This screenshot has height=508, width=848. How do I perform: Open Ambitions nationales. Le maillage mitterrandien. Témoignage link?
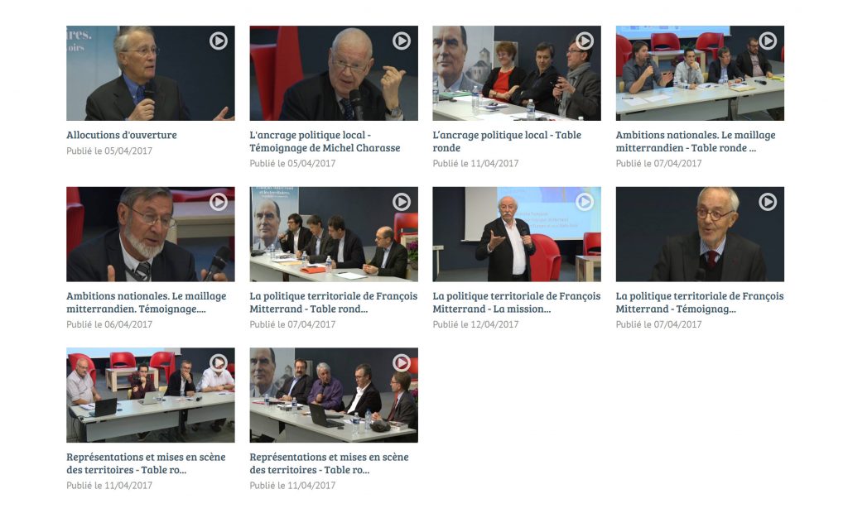147,303
